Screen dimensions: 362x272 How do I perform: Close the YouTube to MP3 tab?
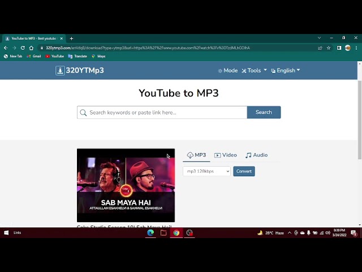click(x=62, y=39)
